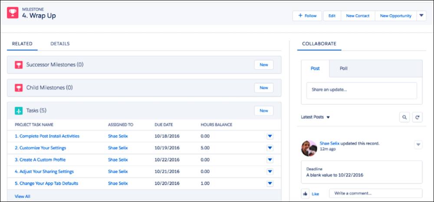434x202 pixels.
Task: Switch to the Details tab
Action: coord(60,44)
